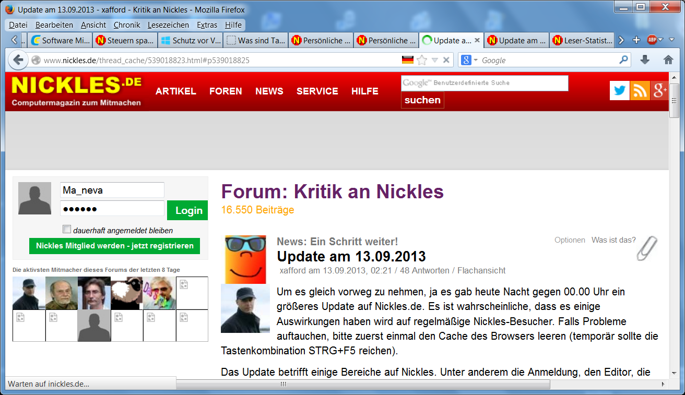Click 'Nickles Mitglied werden - jetzt registrieren'
Image resolution: width=685 pixels, height=395 pixels.
[114, 246]
